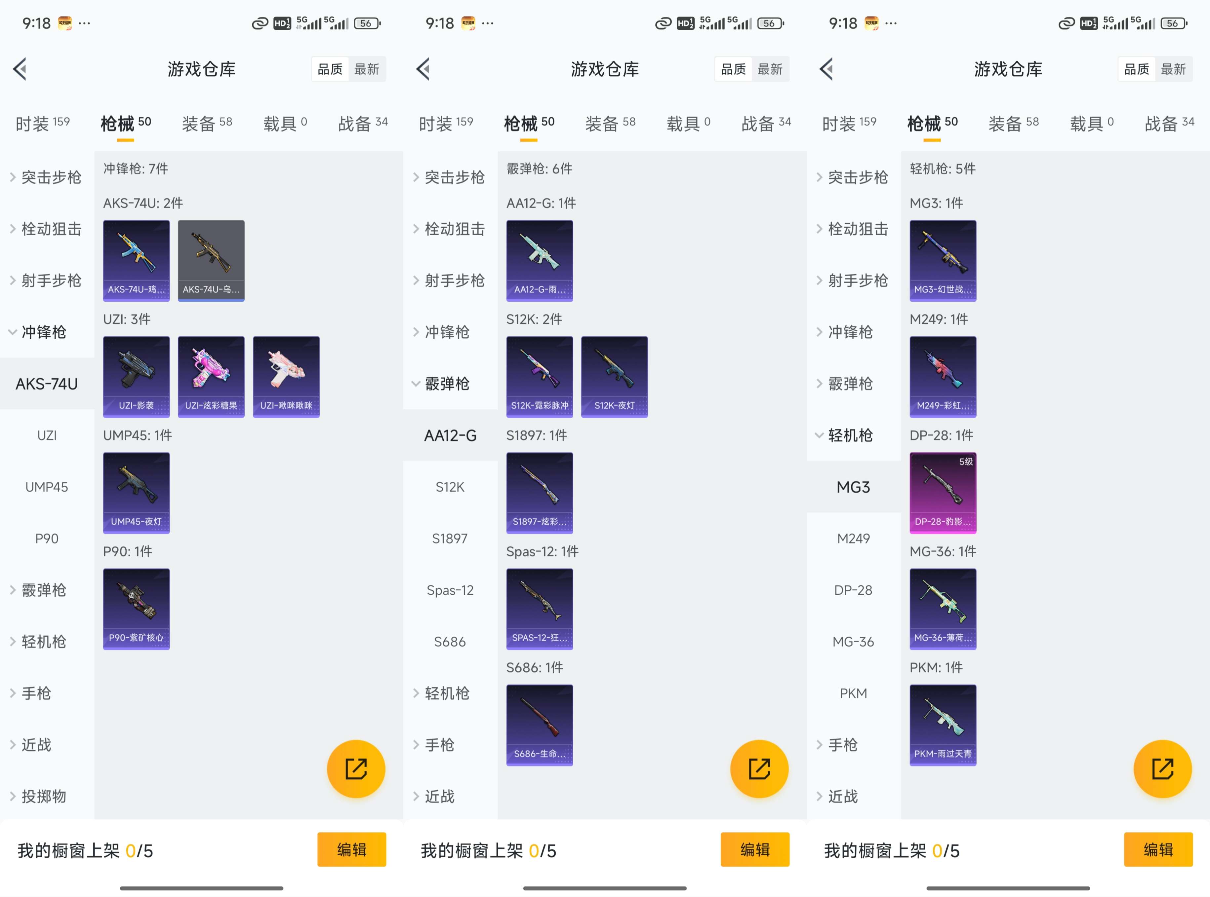Select the M249-彩虹 weapon skin icon
1210x897 pixels.
click(943, 377)
